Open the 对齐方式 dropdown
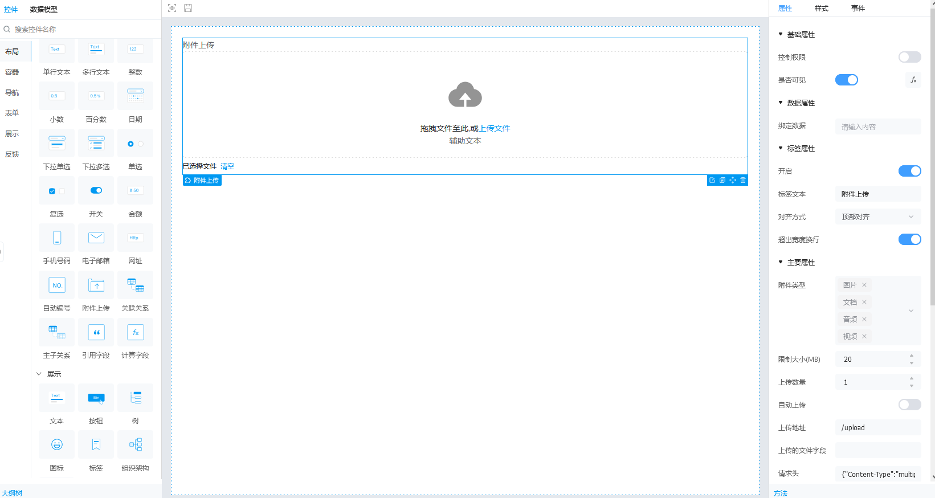The image size is (935, 498). coord(878,217)
